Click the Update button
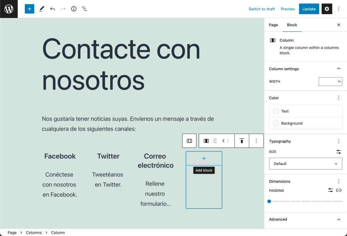347x236 pixels. [309, 9]
